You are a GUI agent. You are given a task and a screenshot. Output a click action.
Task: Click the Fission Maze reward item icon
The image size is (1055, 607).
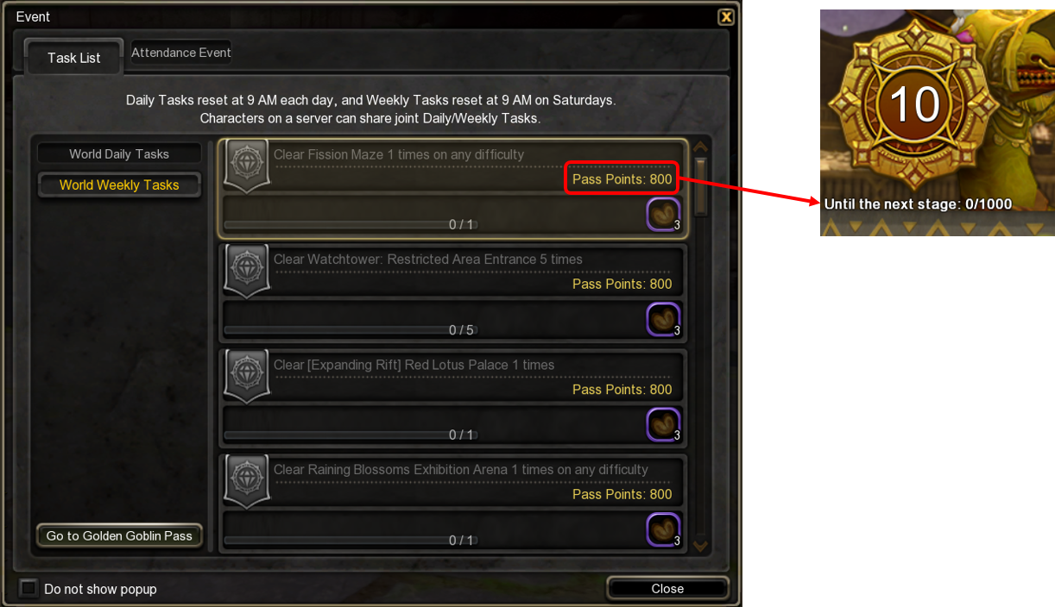tap(663, 215)
